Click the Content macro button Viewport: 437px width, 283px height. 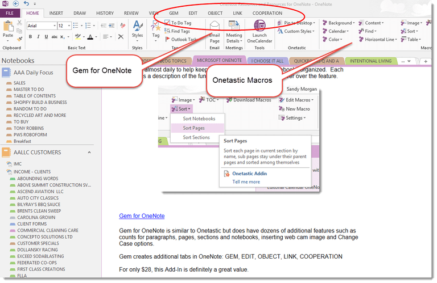click(371, 23)
